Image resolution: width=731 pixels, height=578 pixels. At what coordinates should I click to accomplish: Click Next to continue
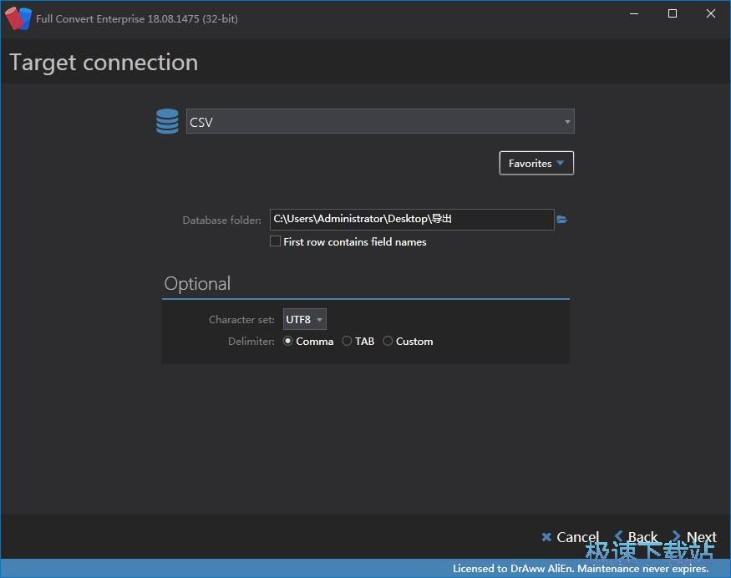tap(694, 537)
